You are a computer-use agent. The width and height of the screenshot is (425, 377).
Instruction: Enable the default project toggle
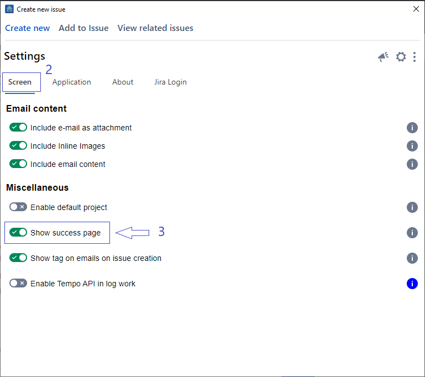[x=18, y=207]
